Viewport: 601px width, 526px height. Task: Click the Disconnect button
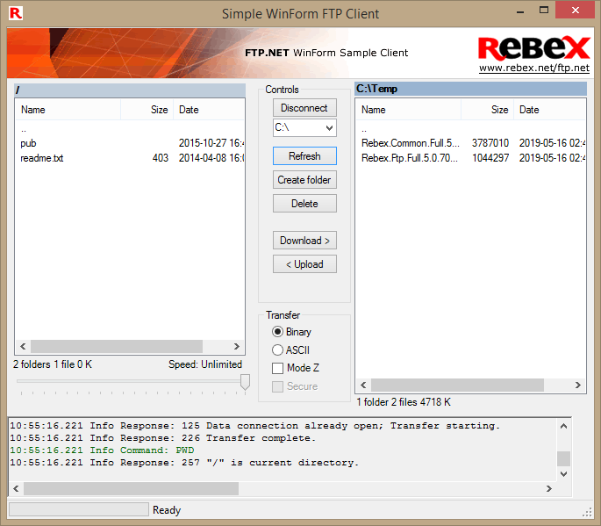(x=304, y=108)
